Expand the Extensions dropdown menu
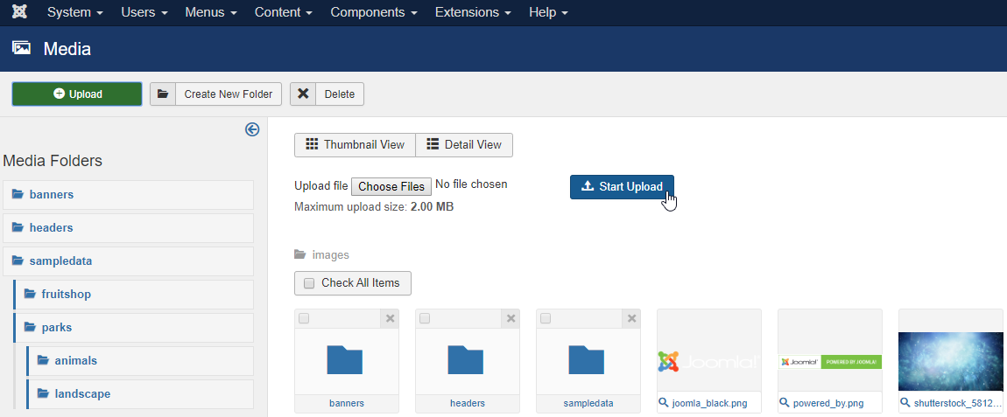The width and height of the screenshot is (1007, 417). click(472, 13)
